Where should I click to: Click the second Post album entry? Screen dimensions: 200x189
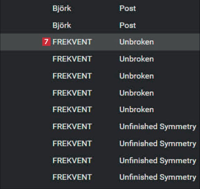(x=128, y=25)
